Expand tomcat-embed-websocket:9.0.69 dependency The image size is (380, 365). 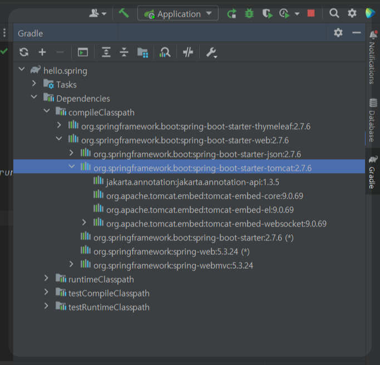pos(84,222)
